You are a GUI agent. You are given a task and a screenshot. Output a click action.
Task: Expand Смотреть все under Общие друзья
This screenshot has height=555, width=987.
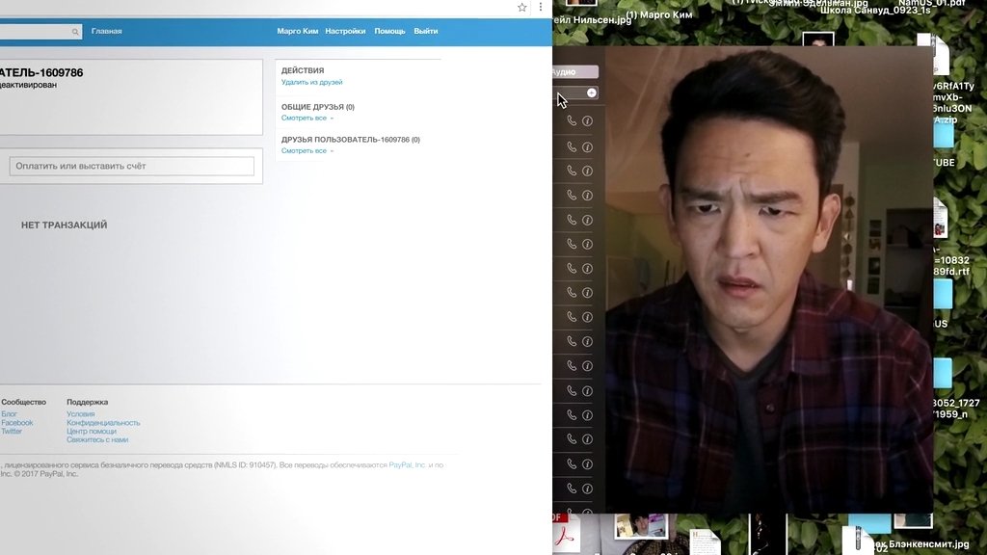[x=307, y=118]
